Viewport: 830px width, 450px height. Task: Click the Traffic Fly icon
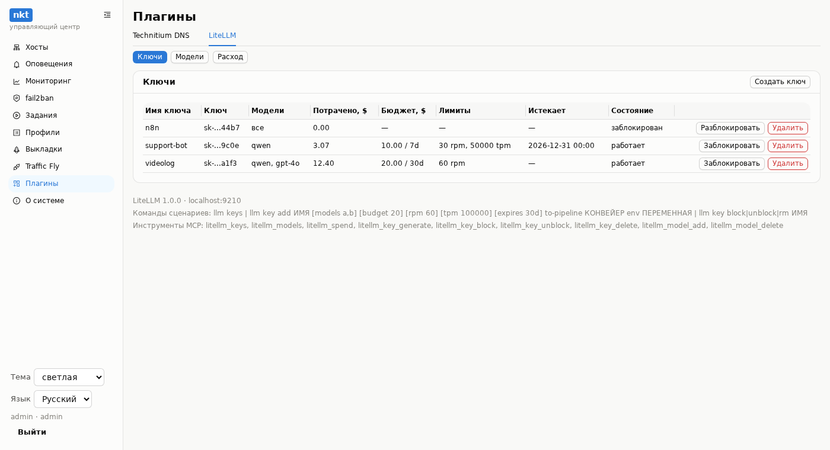[x=17, y=166]
